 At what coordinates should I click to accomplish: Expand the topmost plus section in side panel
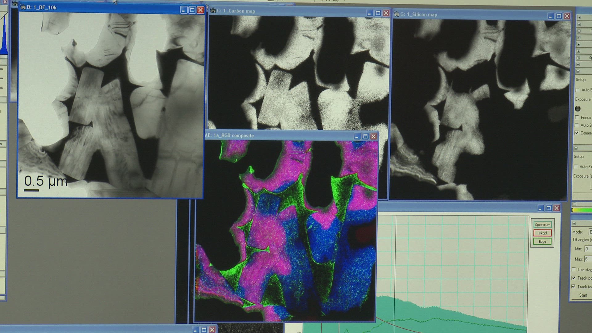(579, 18)
